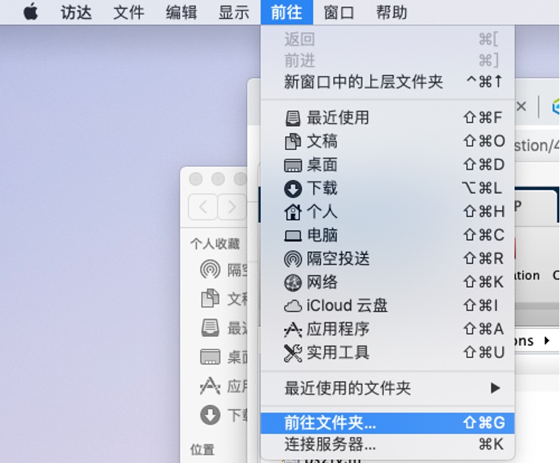
Task: Open the 窗口 menu
Action: 339,11
